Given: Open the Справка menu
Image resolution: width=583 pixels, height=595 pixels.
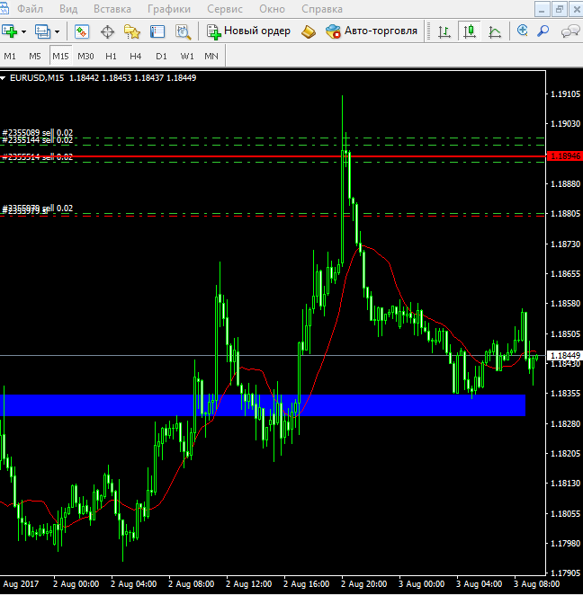Looking at the screenshot, I should 322,9.
